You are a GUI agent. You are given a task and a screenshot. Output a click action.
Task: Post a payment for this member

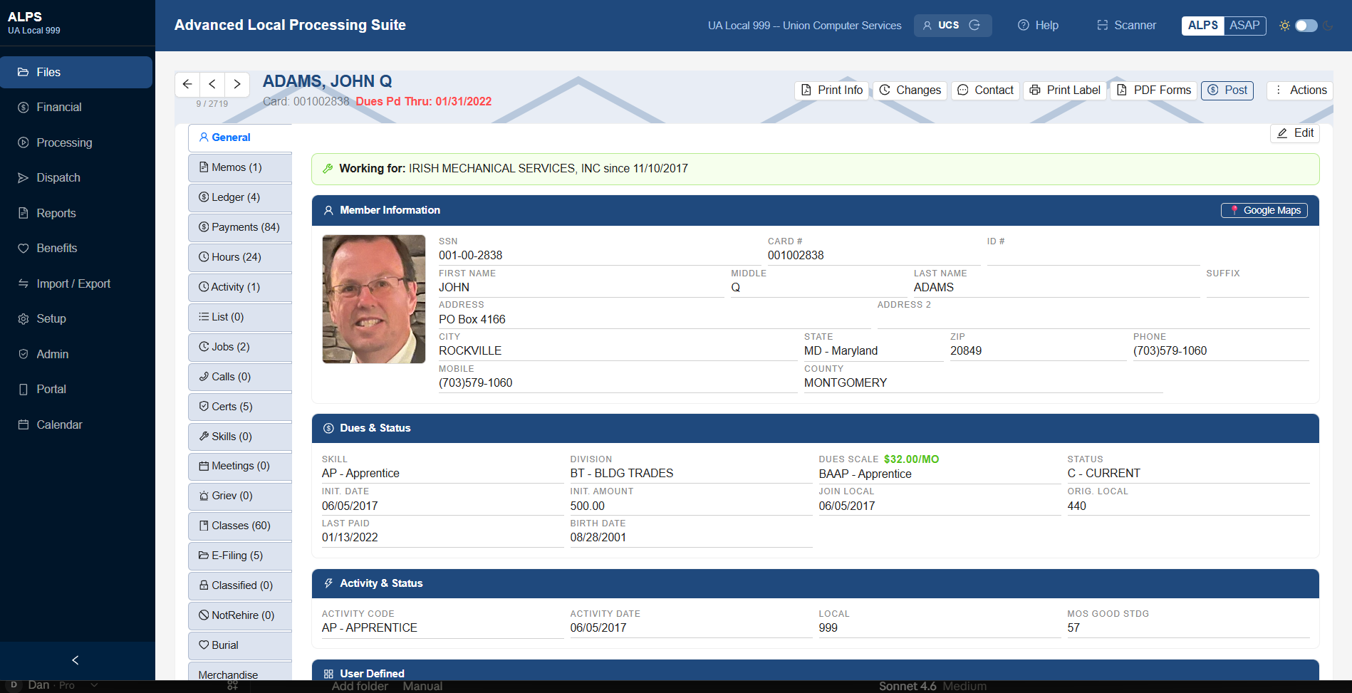point(1227,90)
